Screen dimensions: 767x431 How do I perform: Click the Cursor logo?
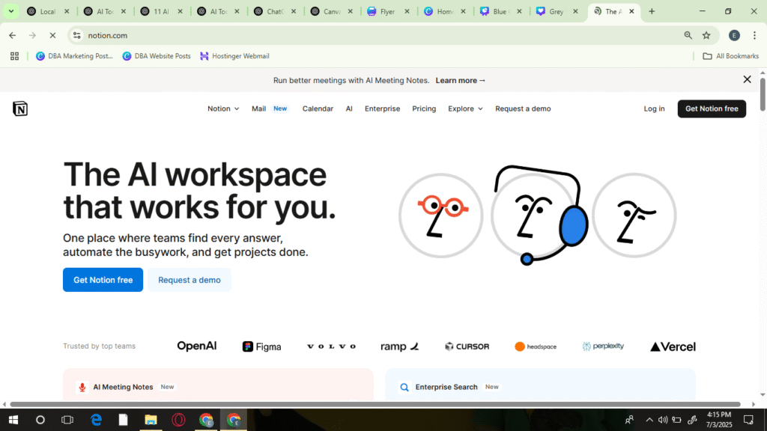467,346
